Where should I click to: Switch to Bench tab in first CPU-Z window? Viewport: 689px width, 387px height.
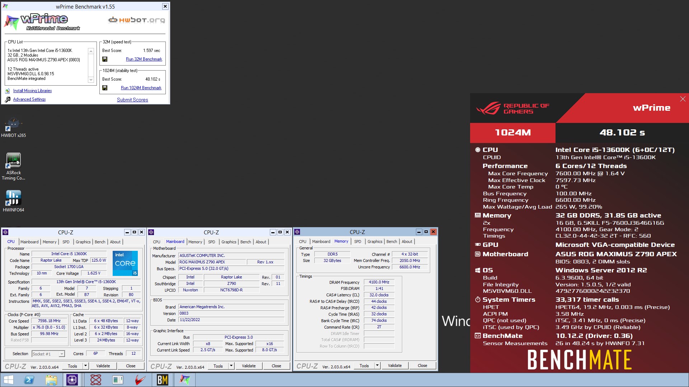(x=100, y=242)
